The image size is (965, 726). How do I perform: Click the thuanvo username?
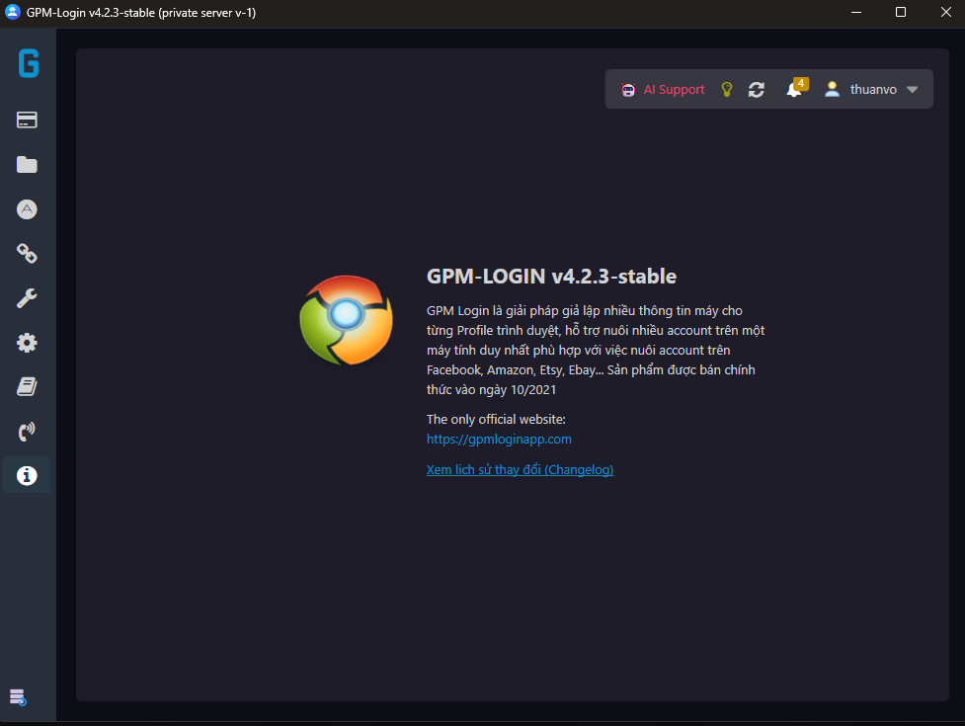tap(873, 90)
